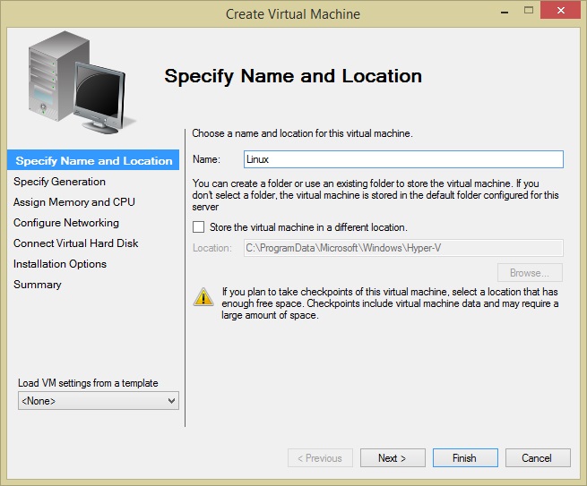The height and width of the screenshot is (486, 587).
Task: Click the Name text field containing Linux
Action: (x=403, y=159)
